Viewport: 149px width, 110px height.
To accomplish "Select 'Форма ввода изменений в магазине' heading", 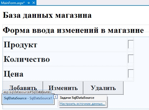I will pos(73,30).
